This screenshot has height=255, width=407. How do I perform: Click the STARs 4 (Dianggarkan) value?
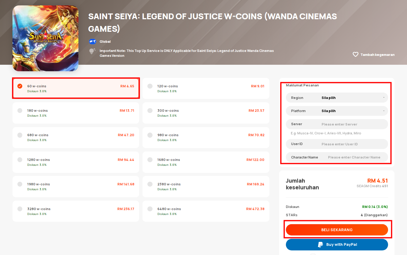click(374, 215)
